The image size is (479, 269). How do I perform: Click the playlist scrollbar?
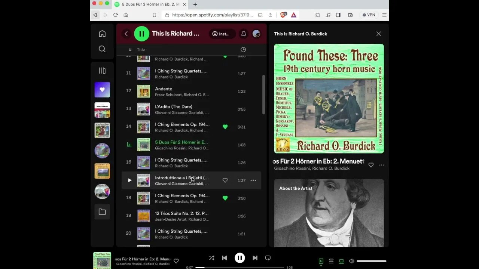tap(263, 95)
